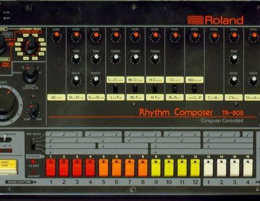Viewport: 260px width, 201px height.
Task: Turn the Mid Tom tuning knob
Action: tap(135, 58)
